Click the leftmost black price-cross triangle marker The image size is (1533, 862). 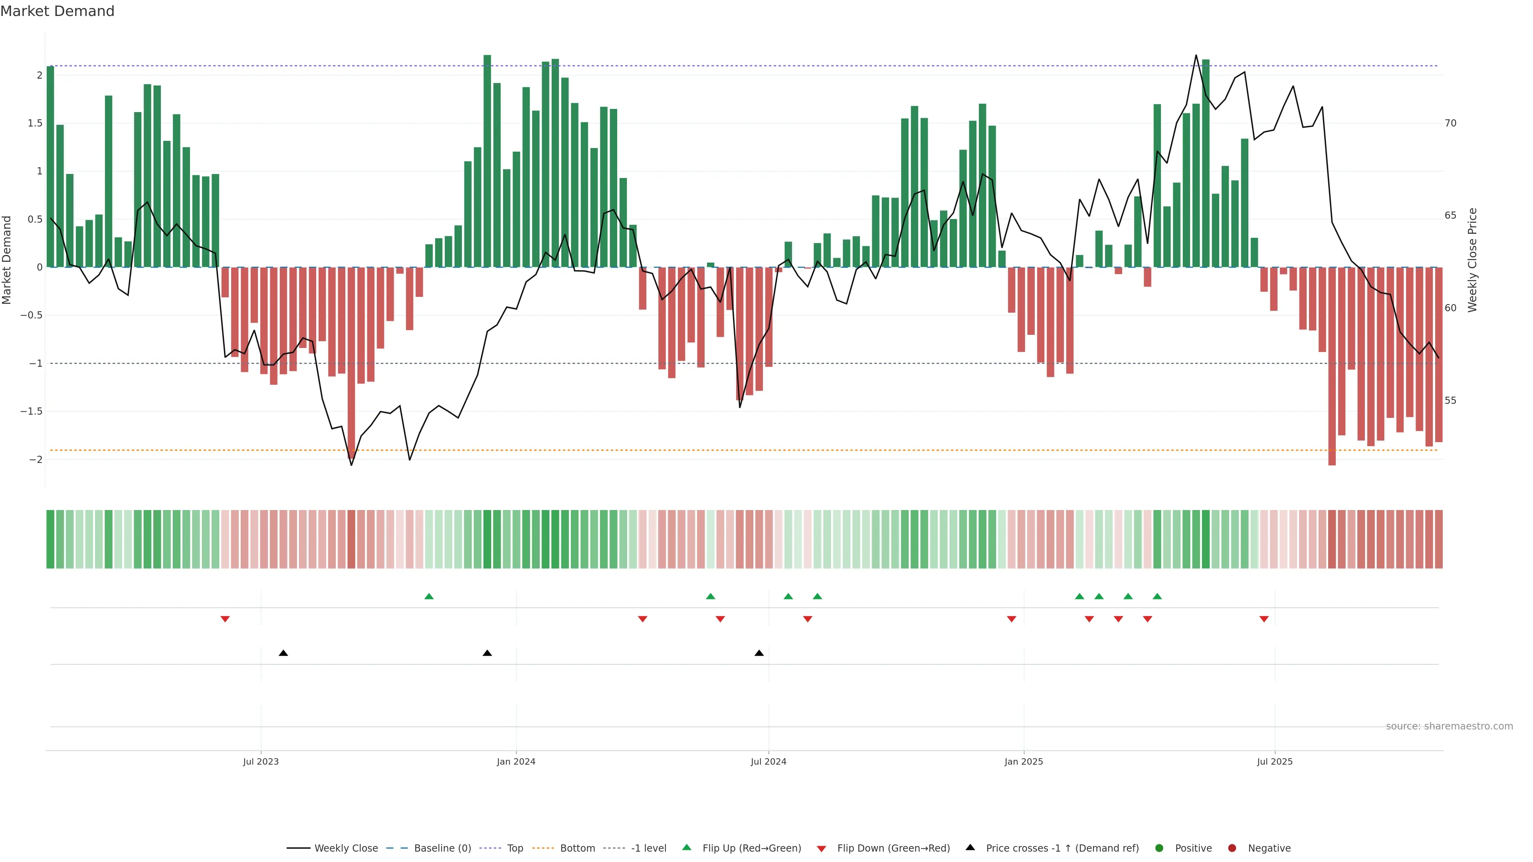tap(283, 653)
